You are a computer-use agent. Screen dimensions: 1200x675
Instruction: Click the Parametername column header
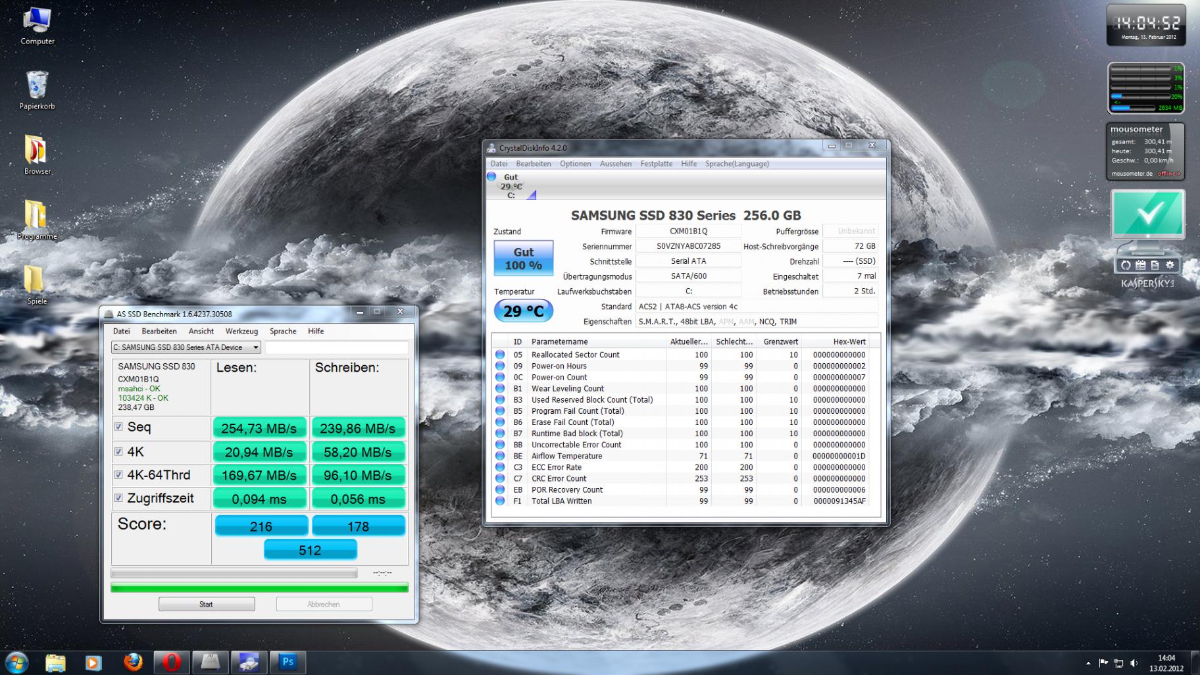click(597, 342)
